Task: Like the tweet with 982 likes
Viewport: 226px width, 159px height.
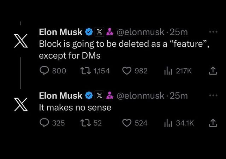Action: coord(135,71)
